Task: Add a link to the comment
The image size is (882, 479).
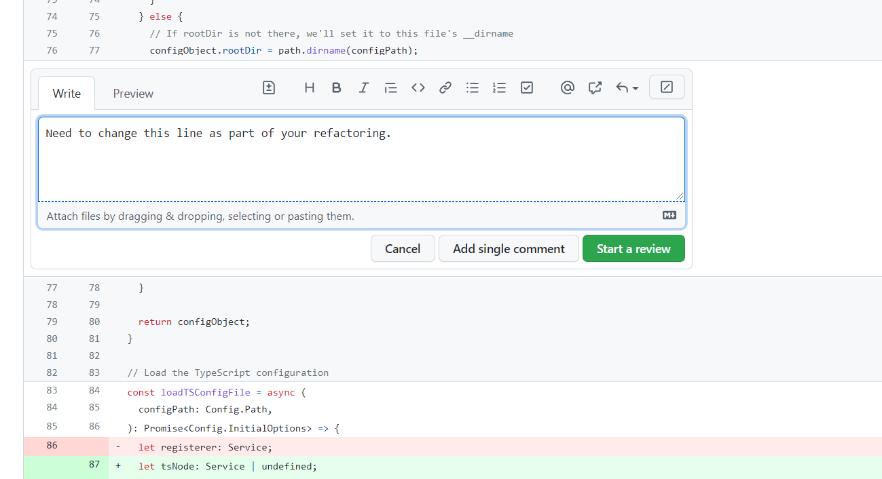Action: pos(445,88)
